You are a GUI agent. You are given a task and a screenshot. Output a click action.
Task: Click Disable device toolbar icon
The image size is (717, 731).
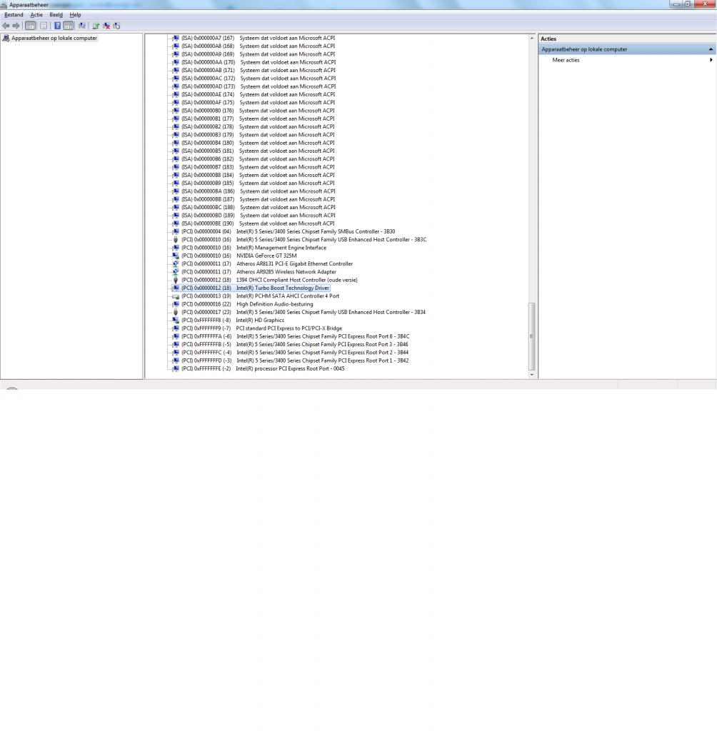click(x=116, y=26)
